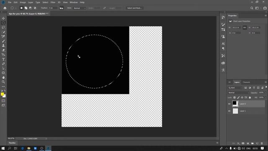The height and width of the screenshot is (151, 268).
Task: Open the Select menu
Action: pyautogui.click(x=45, y=3)
